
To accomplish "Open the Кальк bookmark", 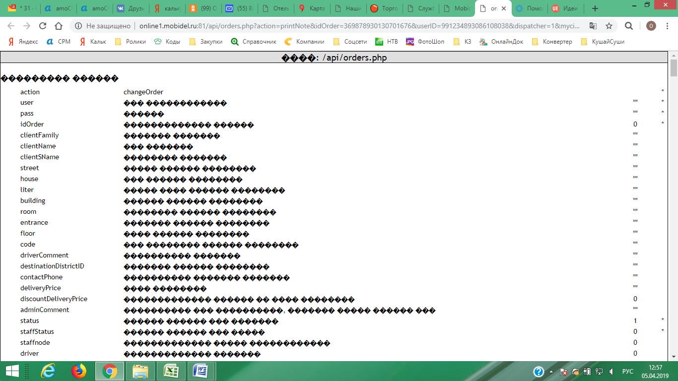I will [93, 42].
